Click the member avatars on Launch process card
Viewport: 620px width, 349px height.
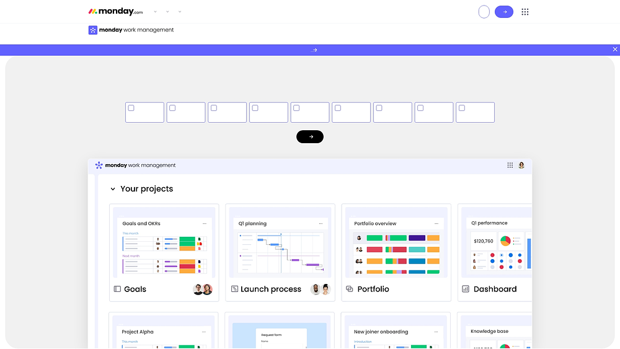click(x=321, y=289)
